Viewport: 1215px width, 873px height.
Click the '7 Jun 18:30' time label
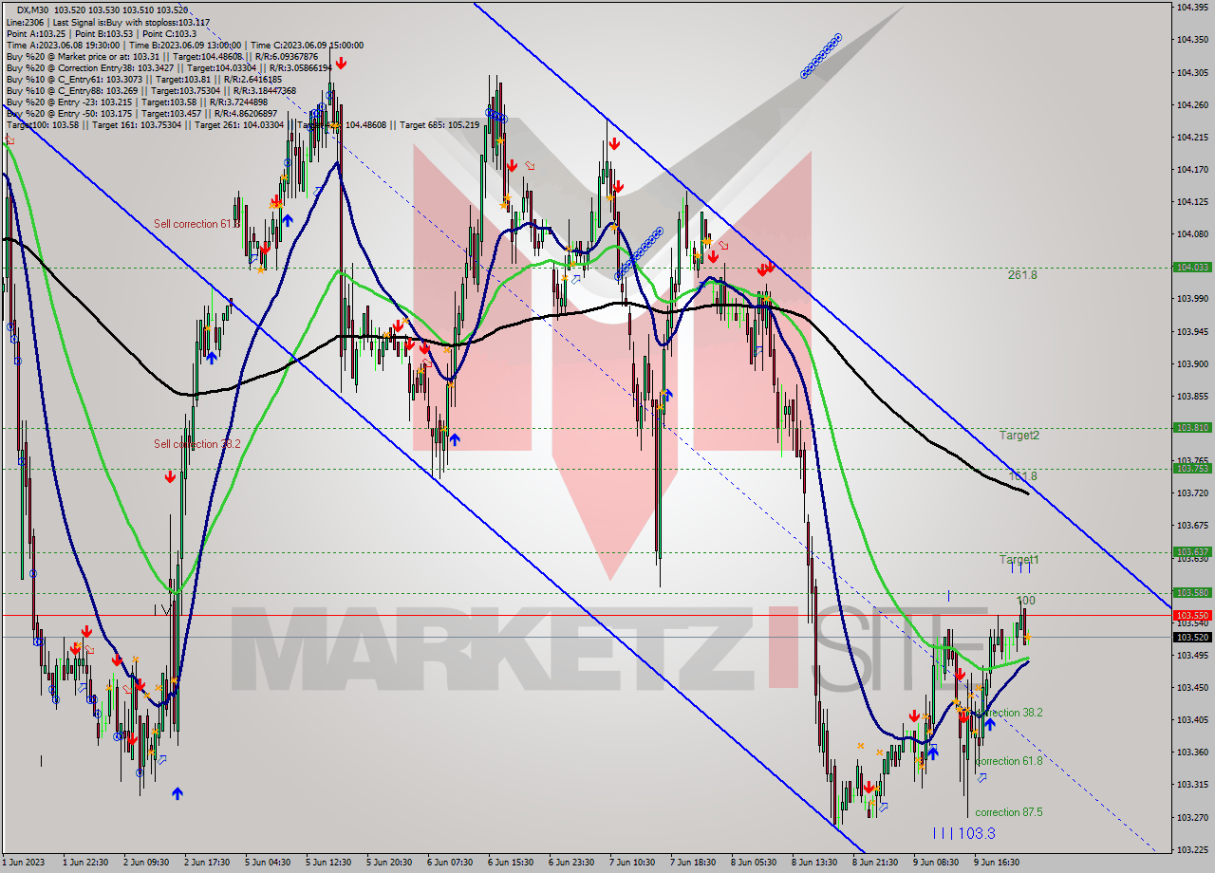coord(692,863)
